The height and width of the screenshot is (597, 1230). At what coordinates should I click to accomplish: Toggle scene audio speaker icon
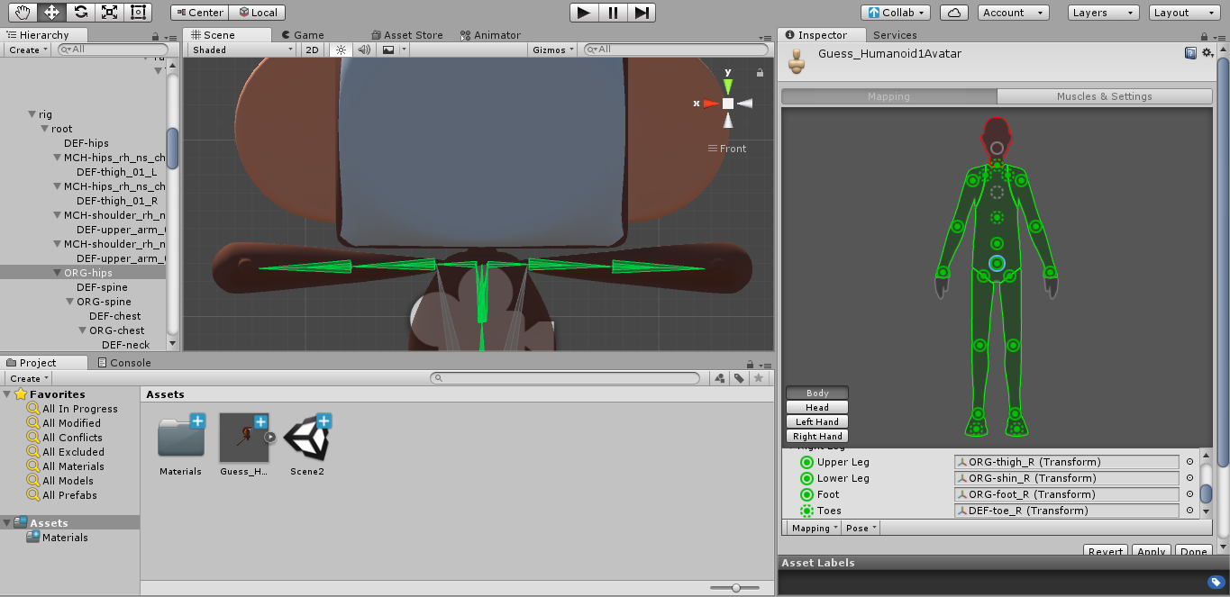(x=364, y=50)
